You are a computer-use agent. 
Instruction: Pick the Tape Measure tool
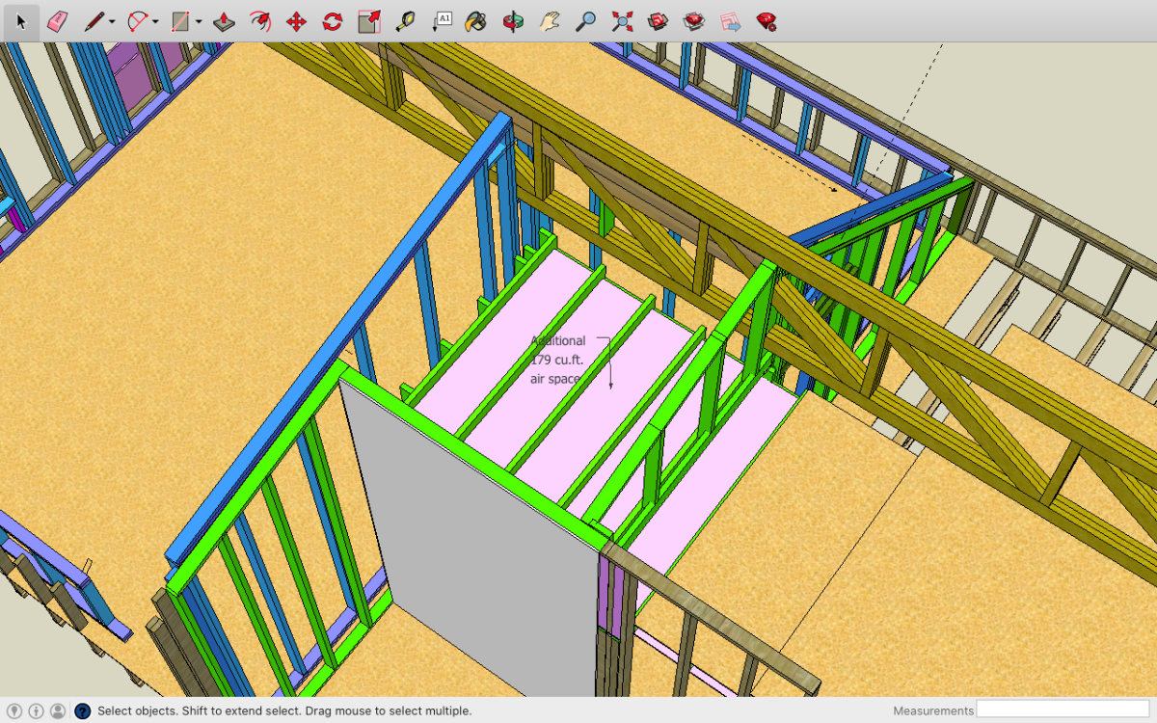click(406, 21)
